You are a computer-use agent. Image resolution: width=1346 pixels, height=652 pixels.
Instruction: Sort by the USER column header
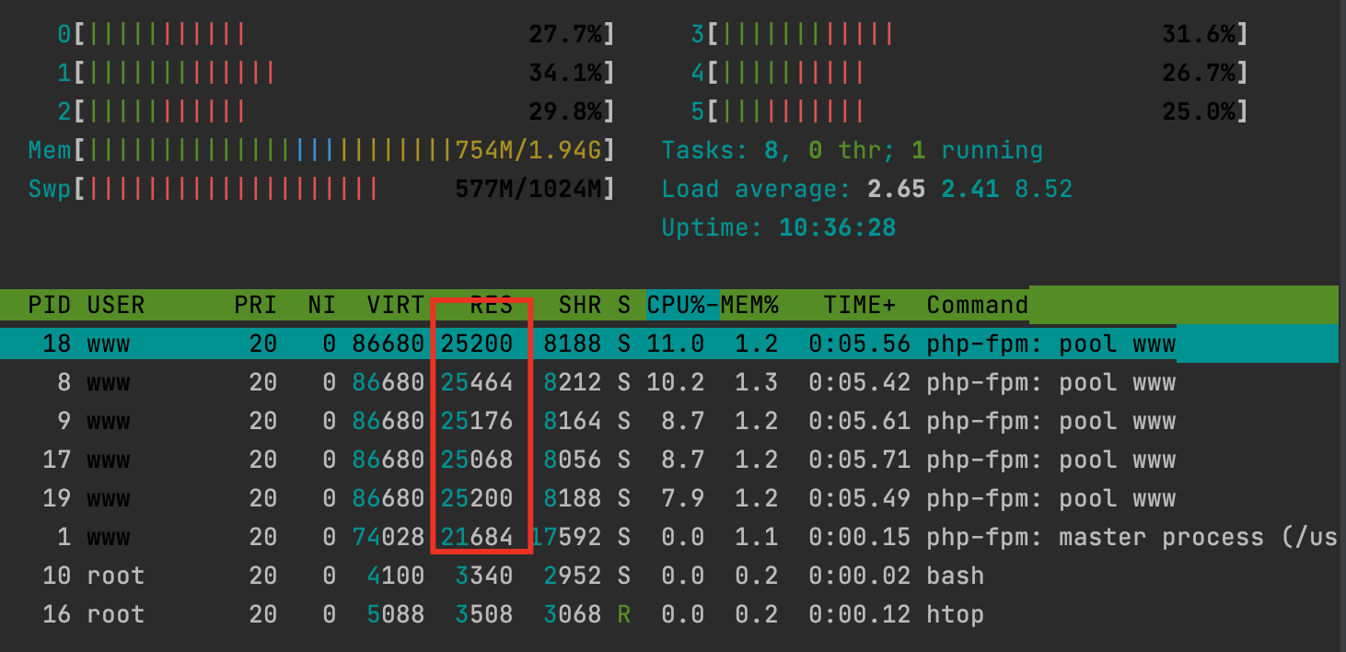tap(116, 305)
